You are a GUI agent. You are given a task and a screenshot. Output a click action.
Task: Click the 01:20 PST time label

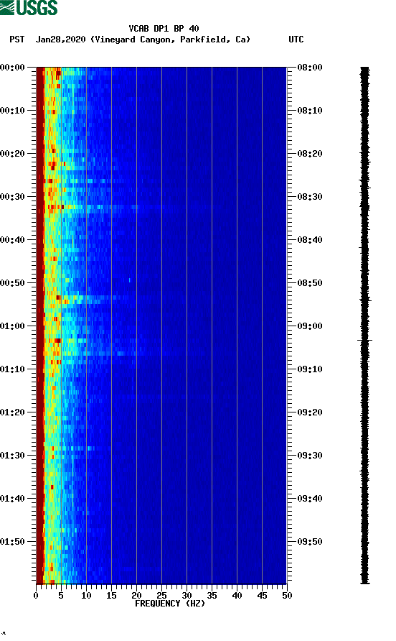tap(12, 412)
